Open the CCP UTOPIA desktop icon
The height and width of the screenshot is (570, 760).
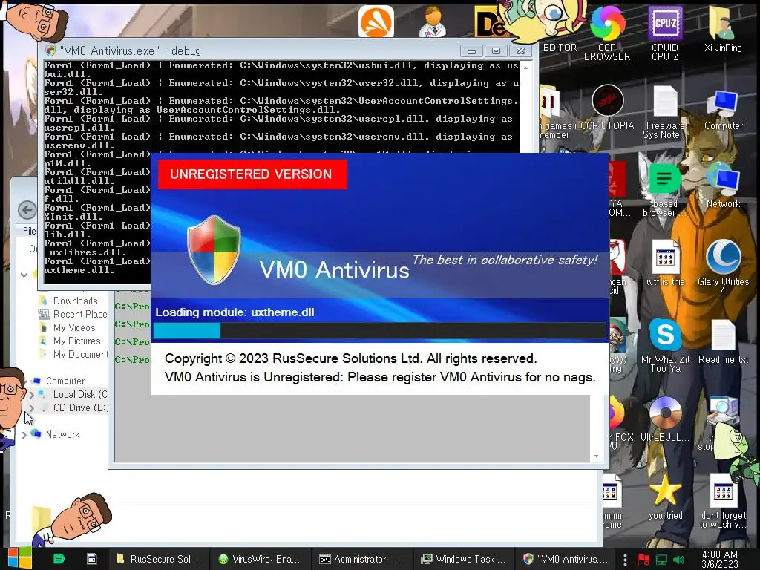607,108
